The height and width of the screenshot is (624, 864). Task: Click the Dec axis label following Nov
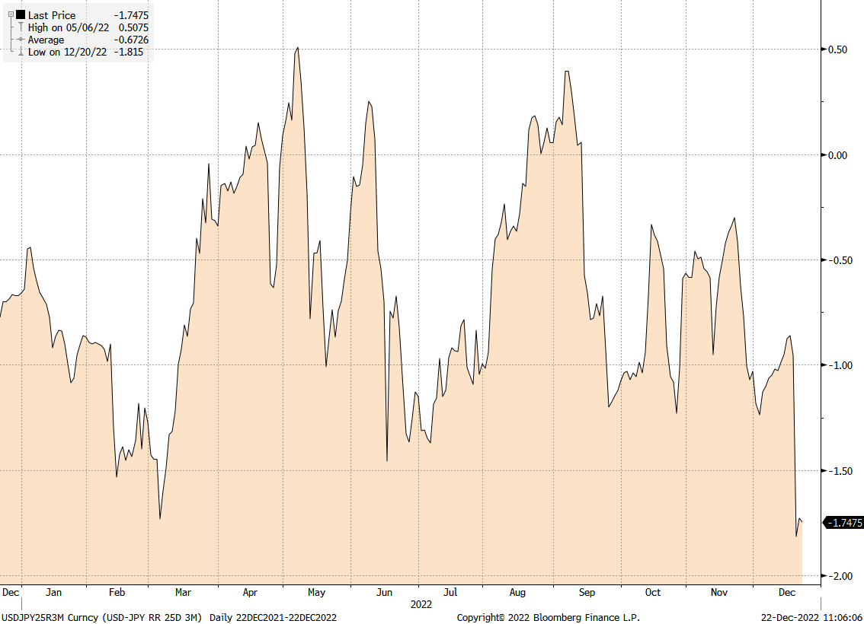click(x=787, y=593)
